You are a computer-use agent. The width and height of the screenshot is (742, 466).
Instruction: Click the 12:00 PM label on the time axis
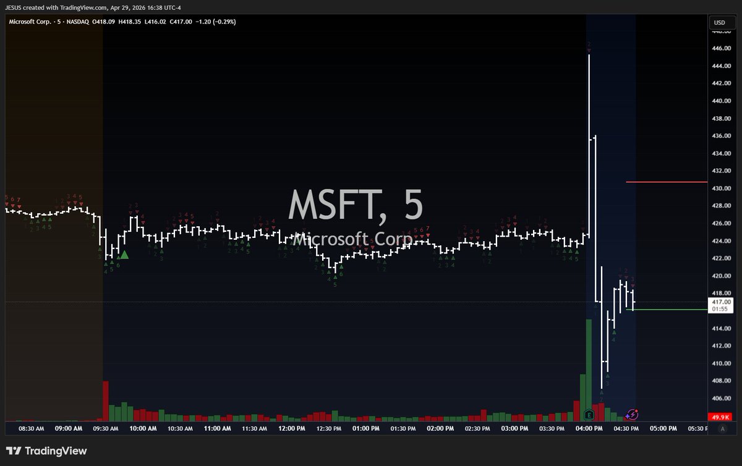[291, 428]
